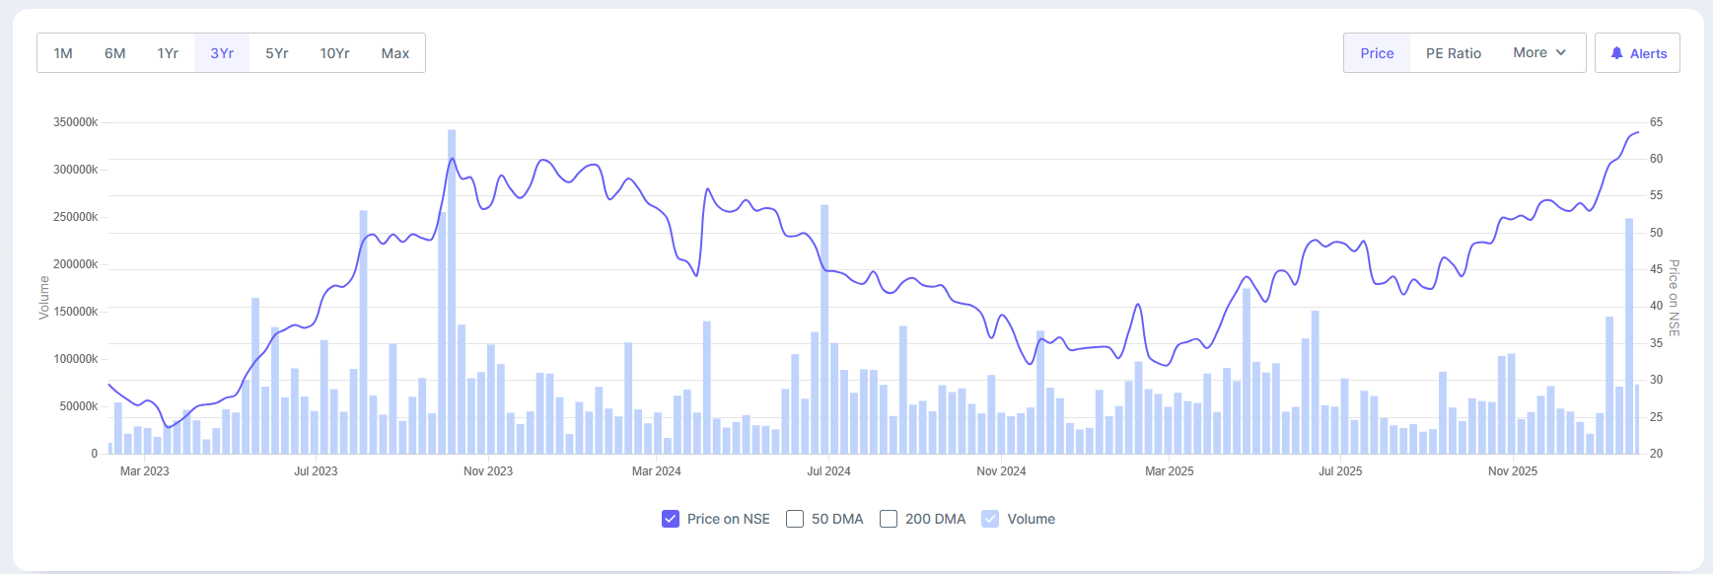1713x574 pixels.
Task: Click the price line's latest peak point
Action: pyautogui.click(x=1638, y=132)
